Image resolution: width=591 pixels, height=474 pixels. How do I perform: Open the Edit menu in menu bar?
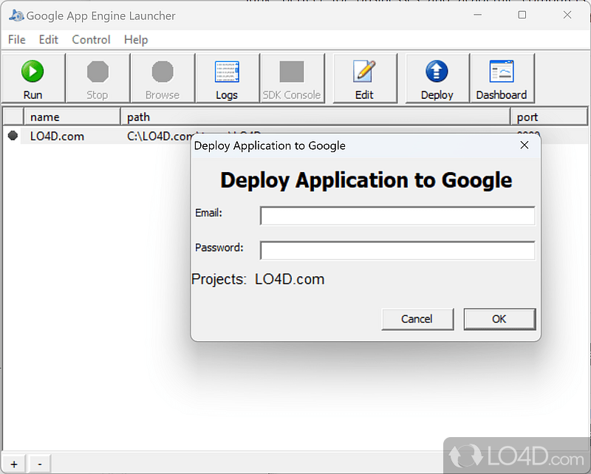coord(49,40)
